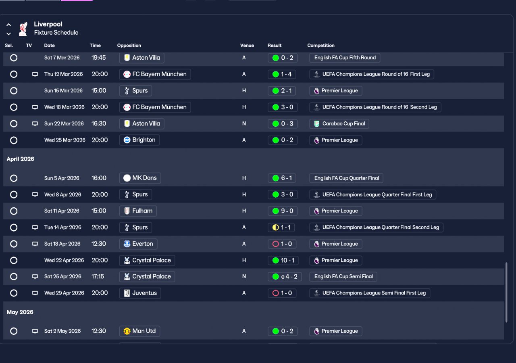
Task: Click the Man Utd club badge icon
Action: [x=127, y=331]
